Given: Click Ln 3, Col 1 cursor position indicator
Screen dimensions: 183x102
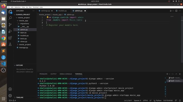Looking at the screenshot, I should point(128,101).
